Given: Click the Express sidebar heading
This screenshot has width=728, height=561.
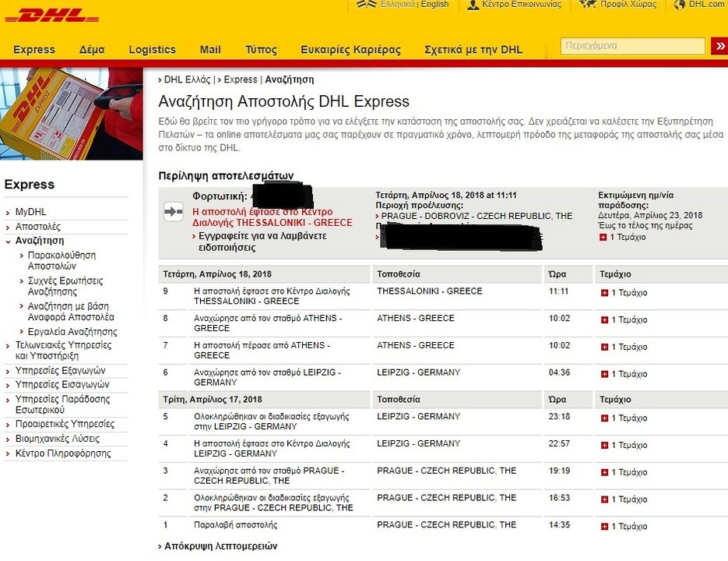Looking at the screenshot, I should coord(30,185).
